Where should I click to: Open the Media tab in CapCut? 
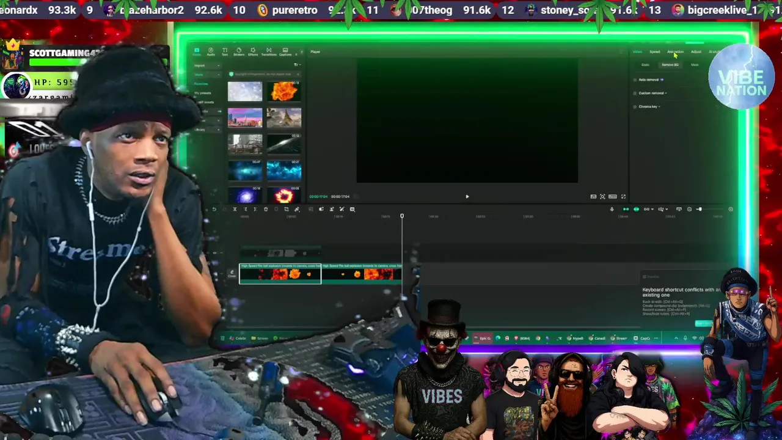pyautogui.click(x=197, y=52)
